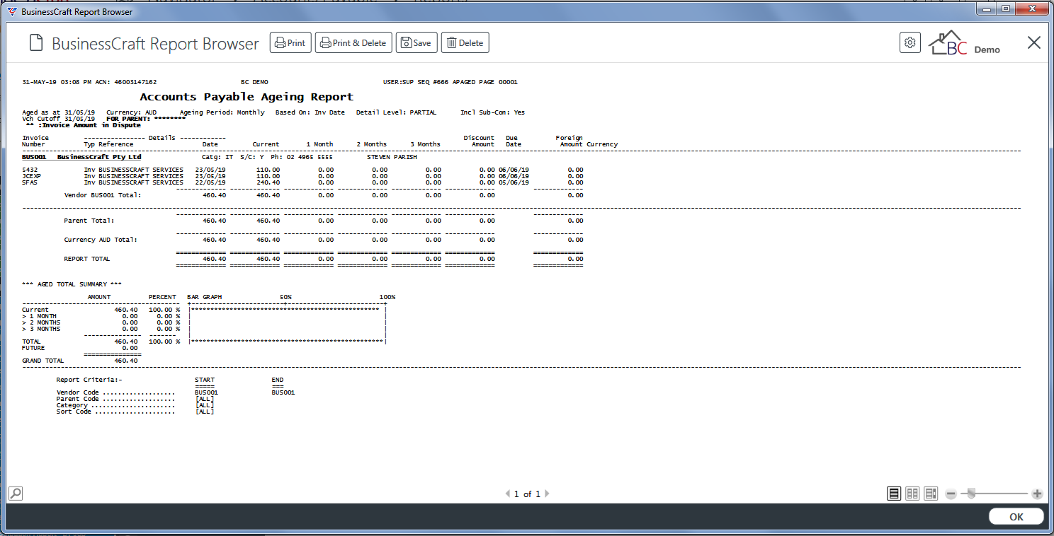Minimize the Report Browser window
The width and height of the screenshot is (1054, 536).
point(988,8)
